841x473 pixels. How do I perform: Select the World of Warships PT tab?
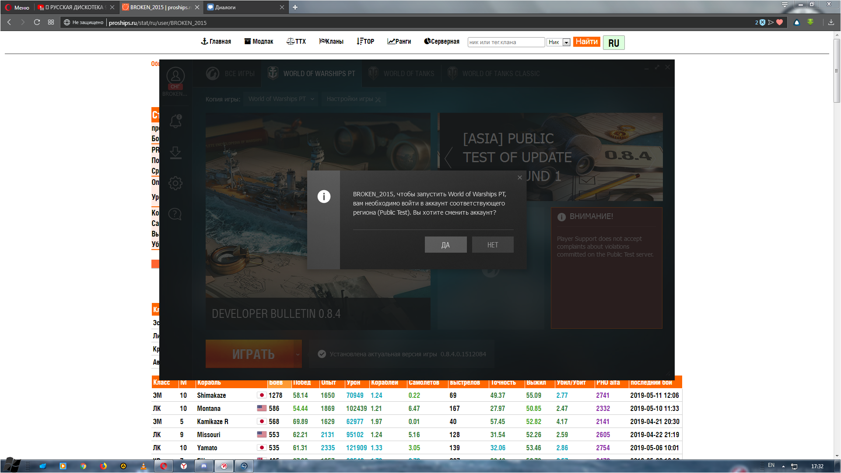coord(312,73)
